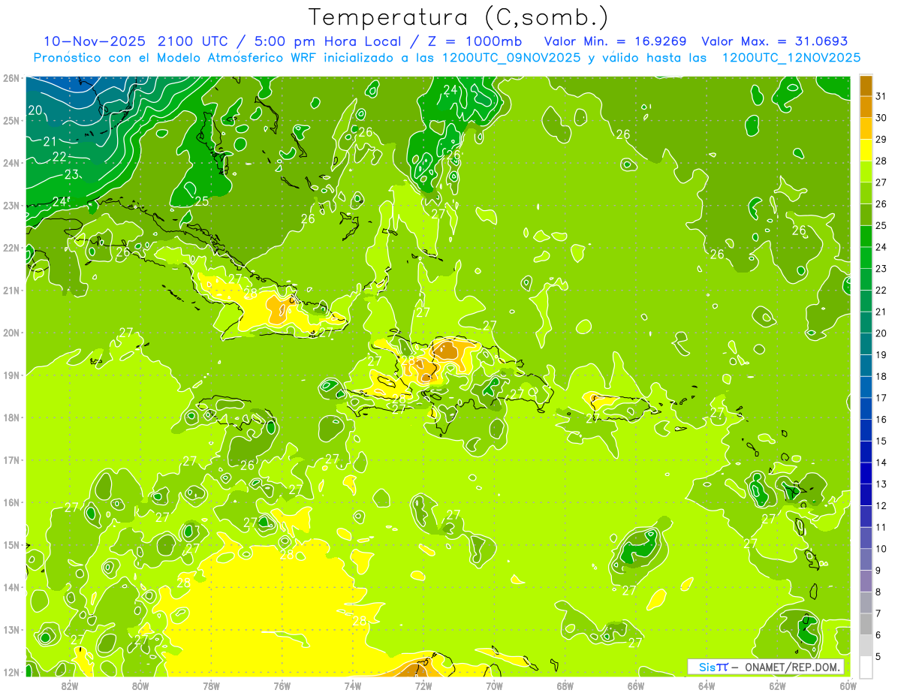Click the white contour label "23" on the map
Image resolution: width=901 pixels, height=696 pixels.
72,174
